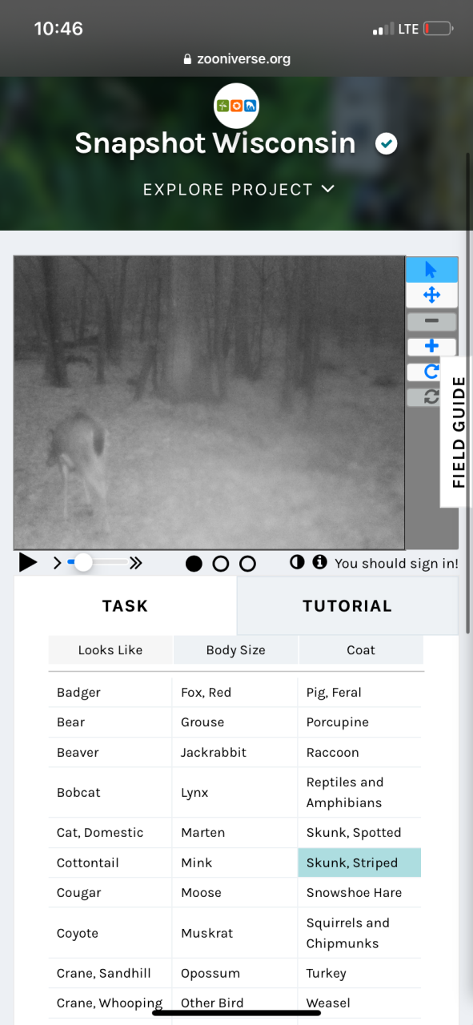Reset the image view
The width and height of the screenshot is (473, 1025).
431,397
